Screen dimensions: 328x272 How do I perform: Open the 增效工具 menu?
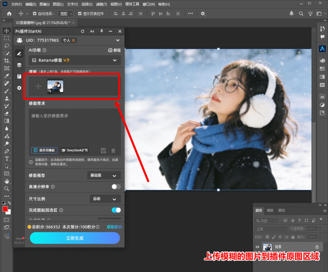pyautogui.click(x=132, y=4)
